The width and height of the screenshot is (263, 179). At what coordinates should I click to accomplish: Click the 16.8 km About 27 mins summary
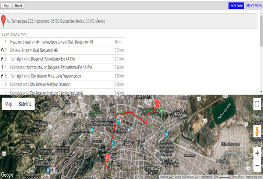click(x=13, y=34)
